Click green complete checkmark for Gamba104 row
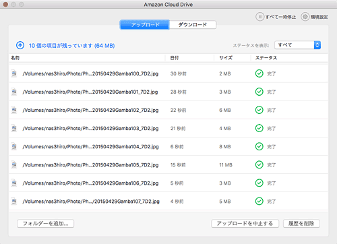Screen dimensions: 337x244 coord(259,146)
